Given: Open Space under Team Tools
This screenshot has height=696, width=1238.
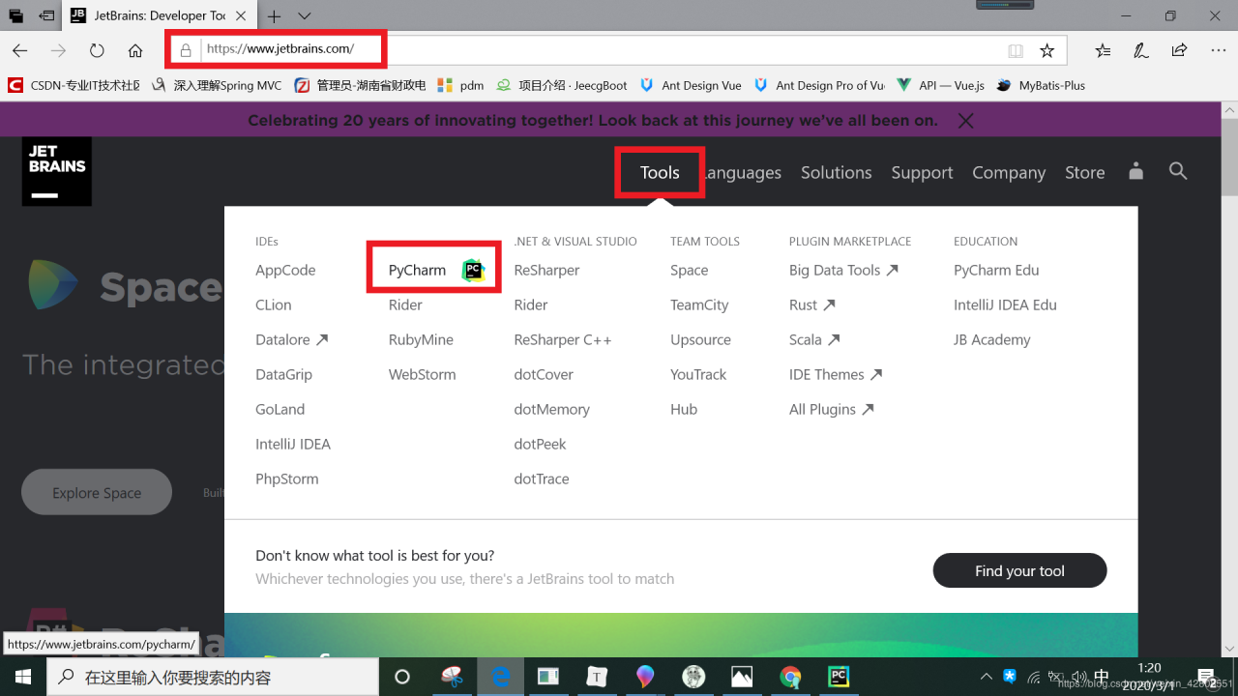Looking at the screenshot, I should [x=689, y=270].
